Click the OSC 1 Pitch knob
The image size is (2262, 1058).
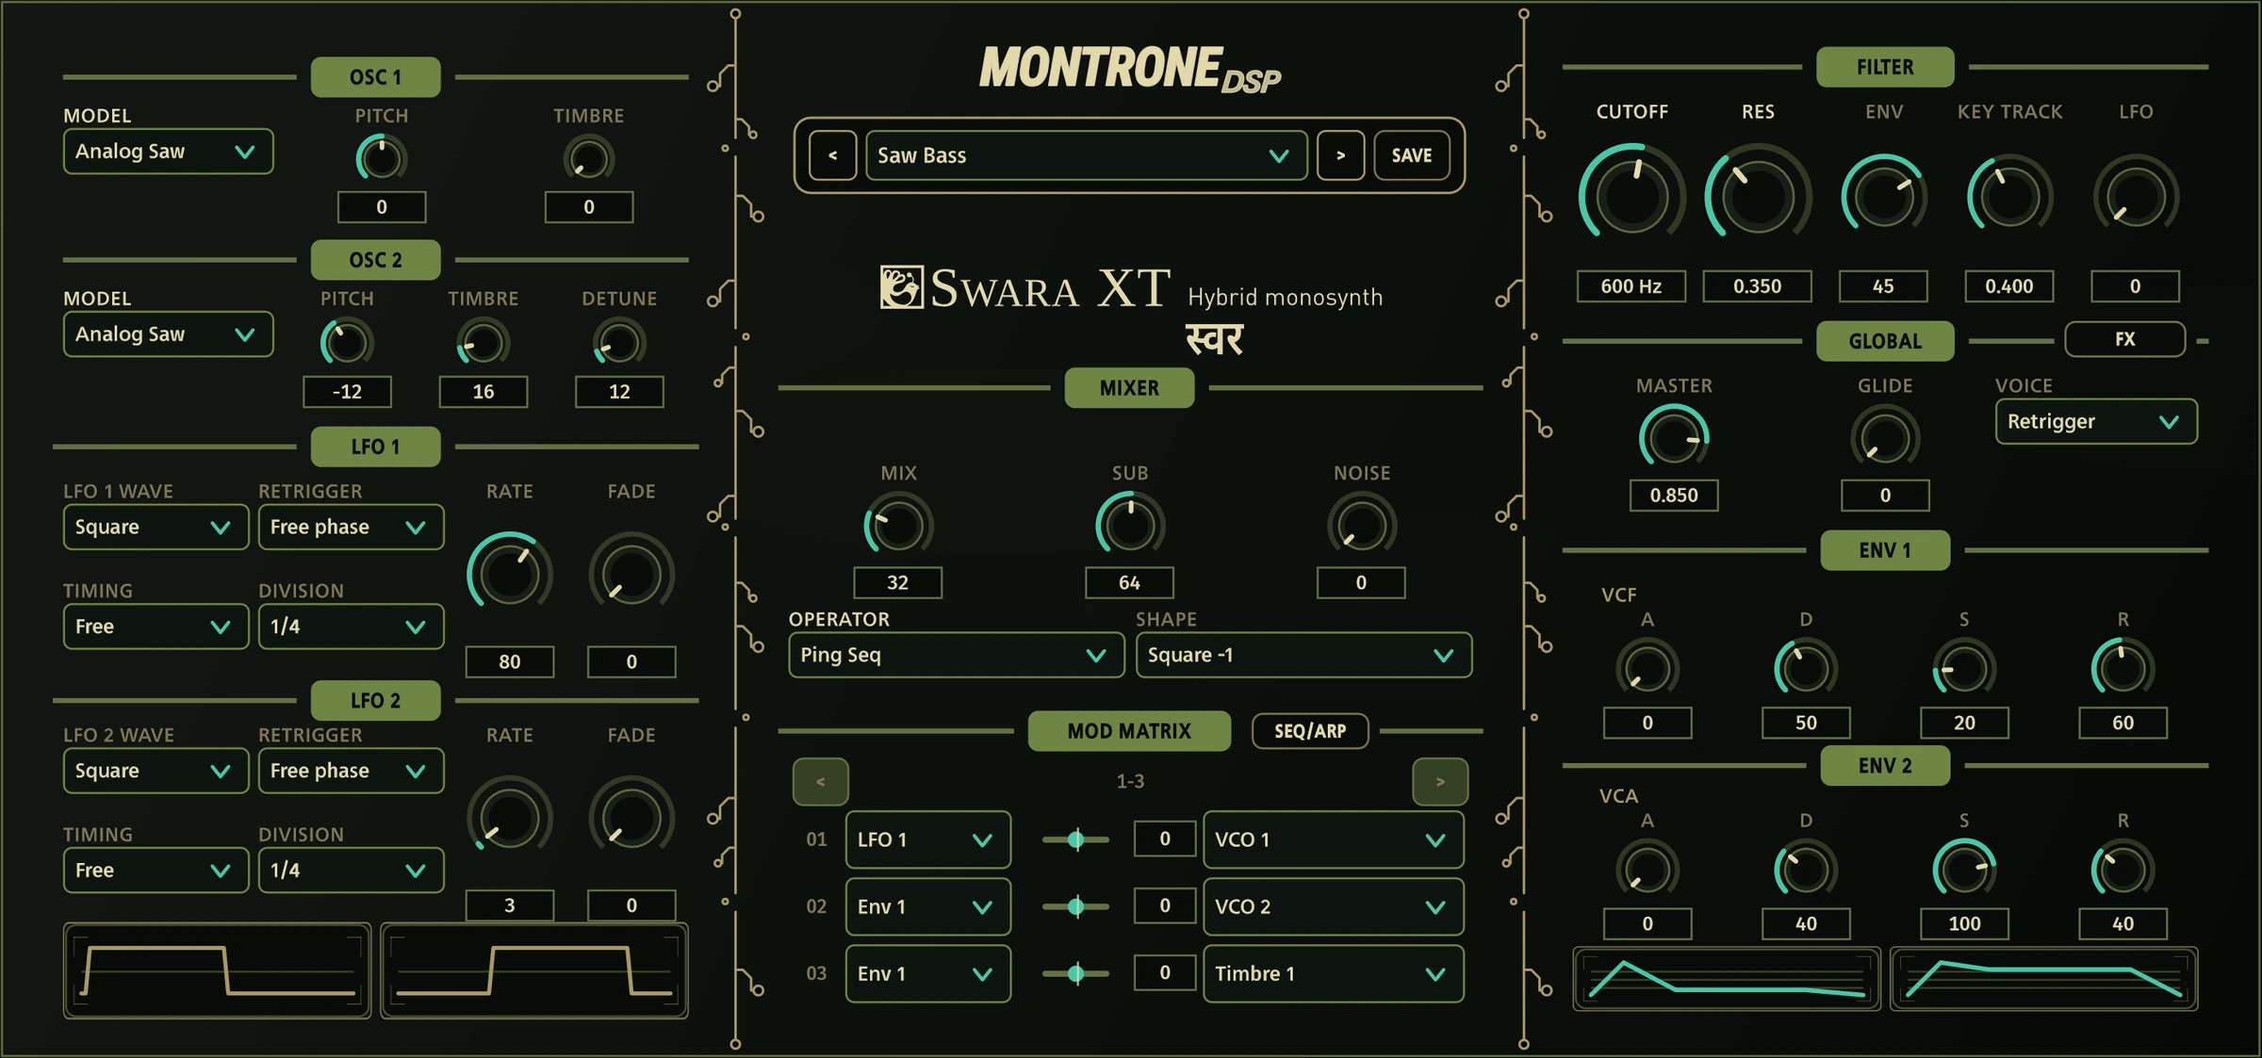(382, 157)
